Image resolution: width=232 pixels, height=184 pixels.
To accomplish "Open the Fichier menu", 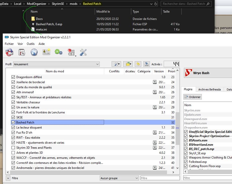I will (9, 44).
